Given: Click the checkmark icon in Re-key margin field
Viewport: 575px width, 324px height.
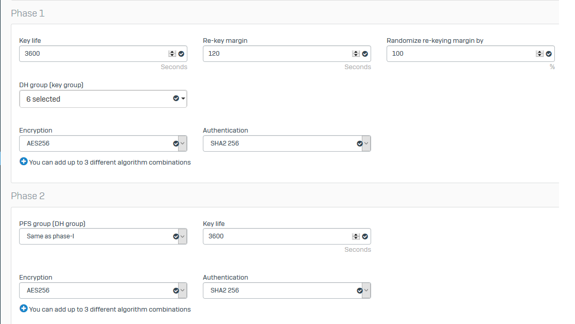Looking at the screenshot, I should [365, 54].
